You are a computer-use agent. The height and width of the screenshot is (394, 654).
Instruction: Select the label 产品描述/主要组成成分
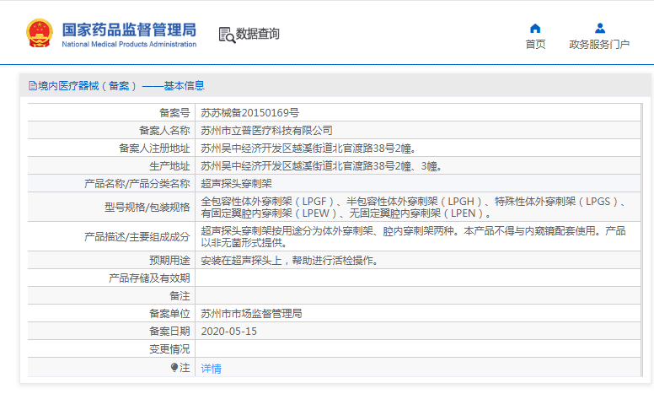click(x=137, y=237)
